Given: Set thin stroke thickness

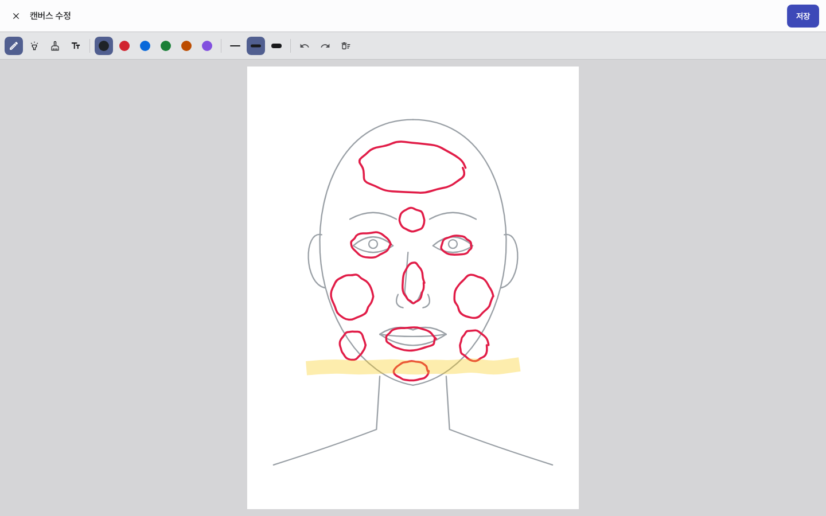Looking at the screenshot, I should (x=235, y=46).
